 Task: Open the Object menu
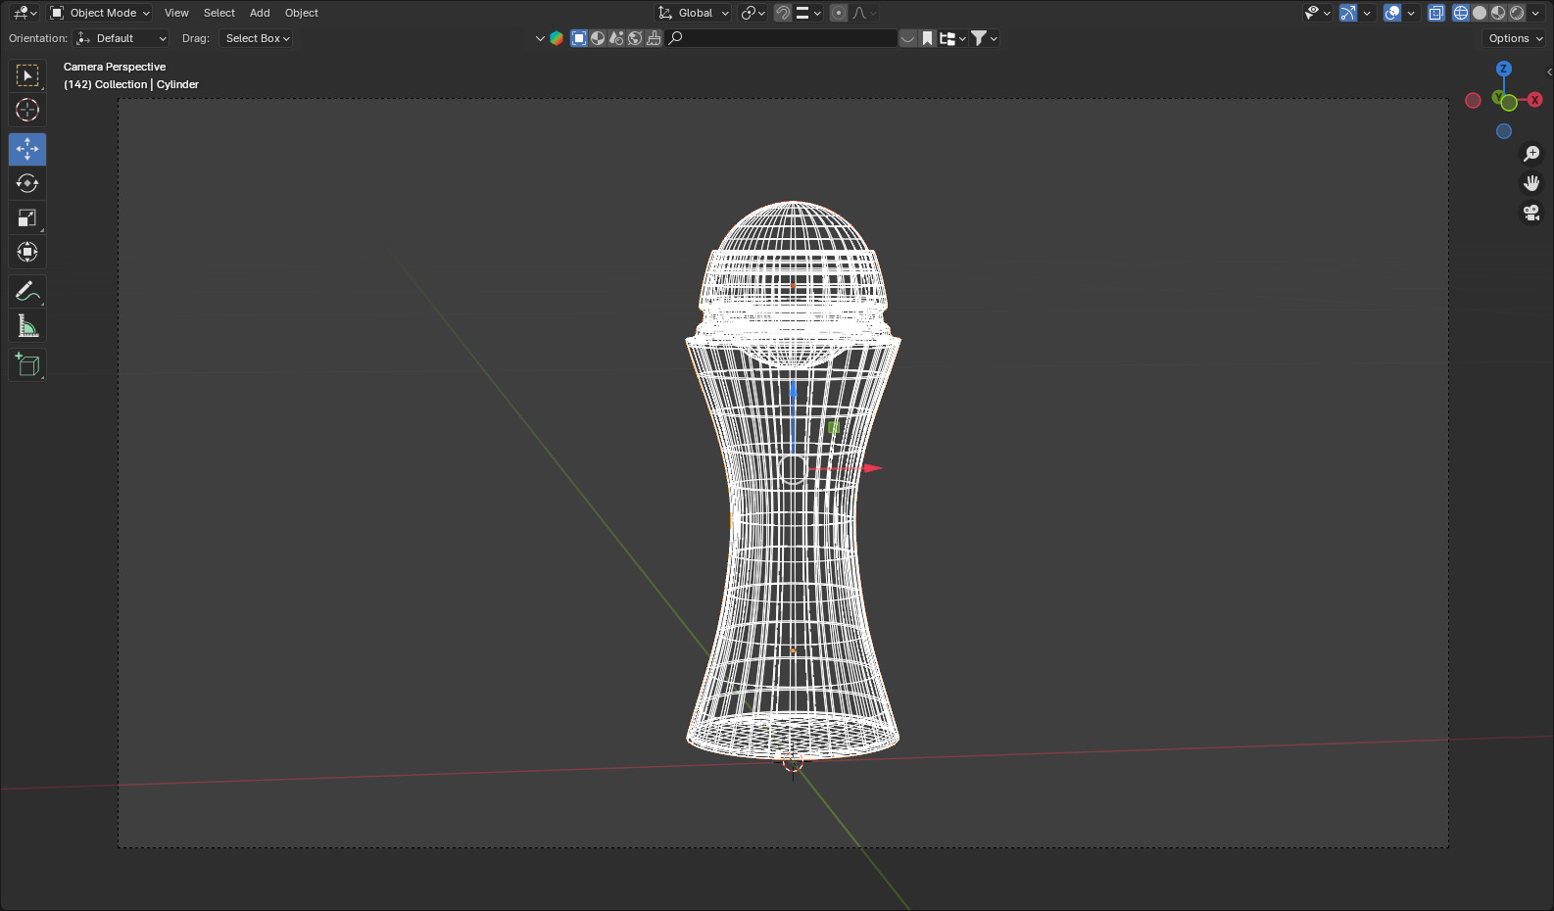(x=302, y=13)
